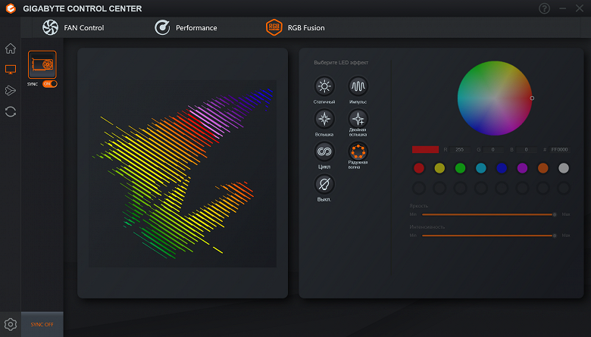Viewport: 591px width, 337px height.
Task: Click the R value field showing 255
Action: click(459, 149)
